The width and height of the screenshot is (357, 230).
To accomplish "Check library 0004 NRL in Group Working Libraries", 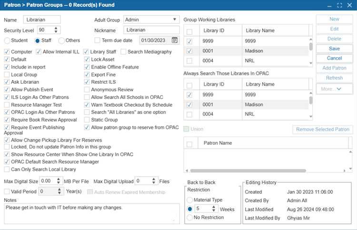I will (189, 61).
